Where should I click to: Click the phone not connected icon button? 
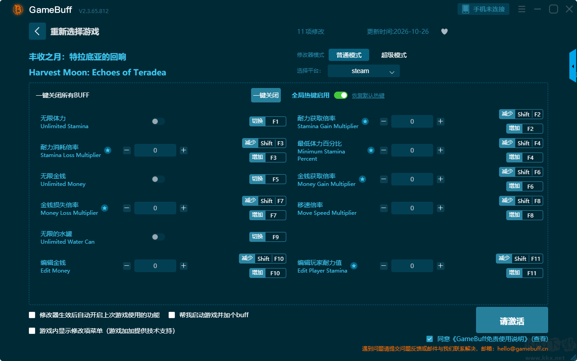(x=484, y=9)
